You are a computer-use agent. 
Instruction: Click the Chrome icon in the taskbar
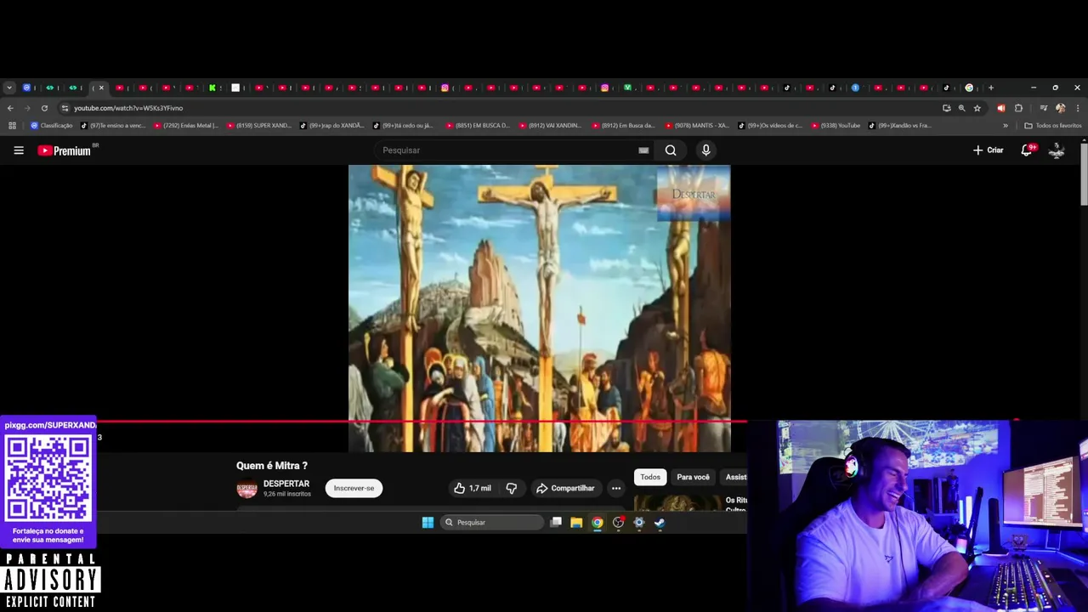[x=598, y=522]
